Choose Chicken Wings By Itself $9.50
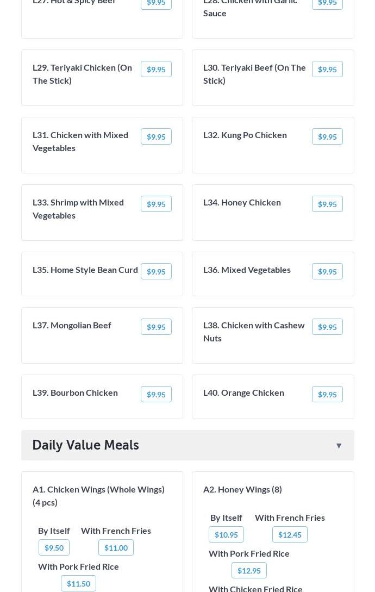Screen dimensions: 375x592 click(x=54, y=548)
